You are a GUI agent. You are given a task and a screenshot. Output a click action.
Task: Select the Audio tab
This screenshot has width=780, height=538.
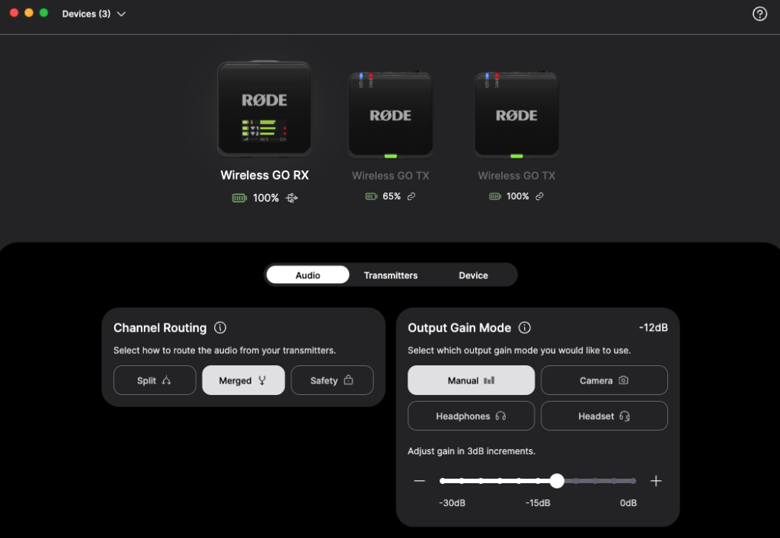click(308, 275)
